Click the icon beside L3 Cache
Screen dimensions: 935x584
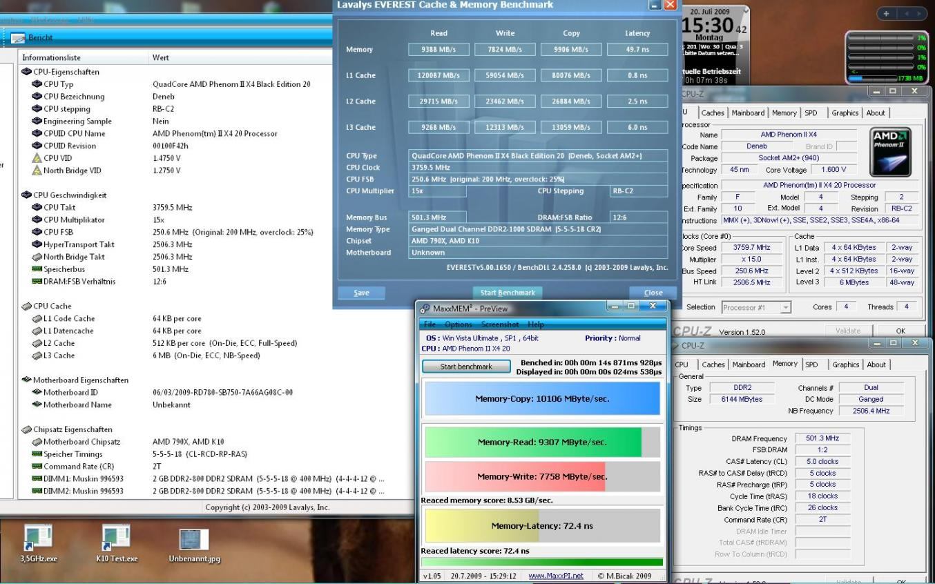pyautogui.click(x=37, y=356)
